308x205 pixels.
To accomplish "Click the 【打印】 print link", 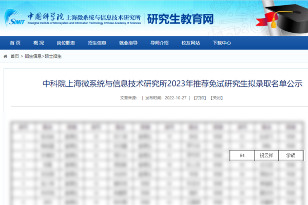I will pyautogui.click(x=200, y=98).
